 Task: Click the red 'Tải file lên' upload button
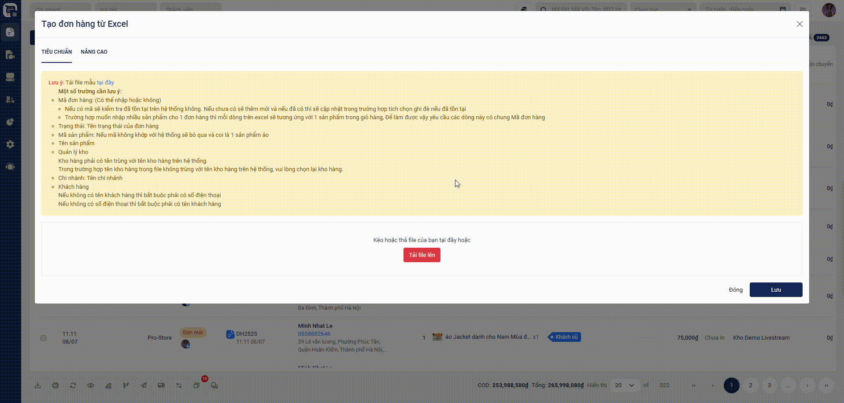point(422,255)
